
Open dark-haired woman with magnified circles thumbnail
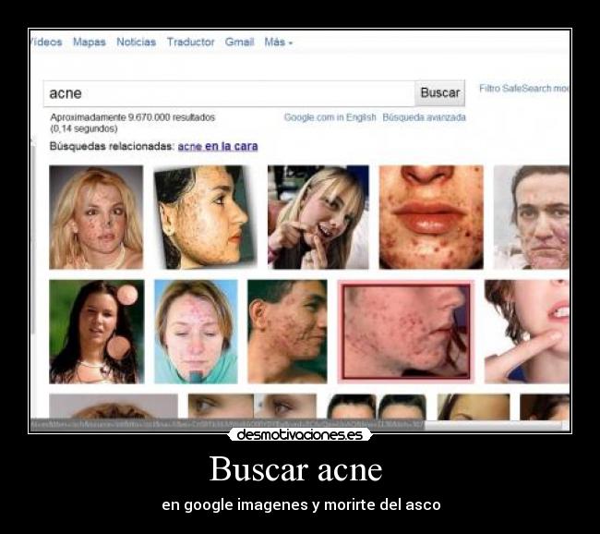pyautogui.click(x=97, y=332)
